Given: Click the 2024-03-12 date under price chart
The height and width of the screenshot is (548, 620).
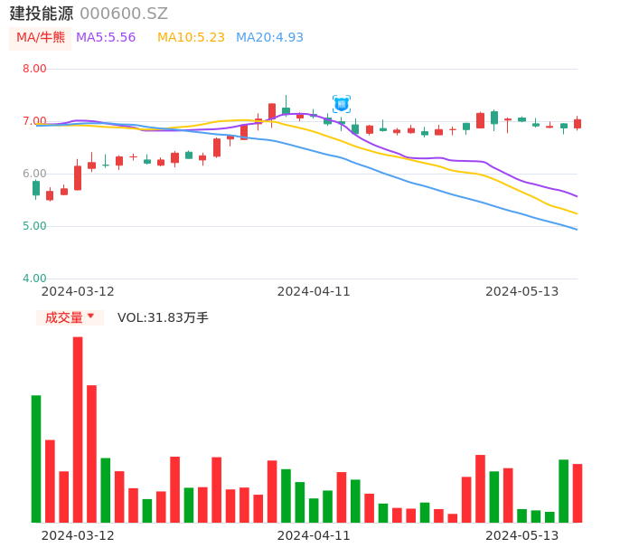Looking at the screenshot, I should pos(78,291).
